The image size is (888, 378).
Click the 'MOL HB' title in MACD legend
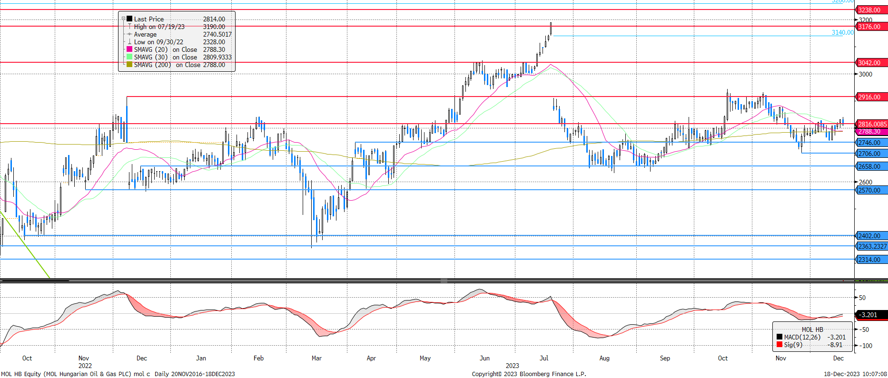[812, 330]
